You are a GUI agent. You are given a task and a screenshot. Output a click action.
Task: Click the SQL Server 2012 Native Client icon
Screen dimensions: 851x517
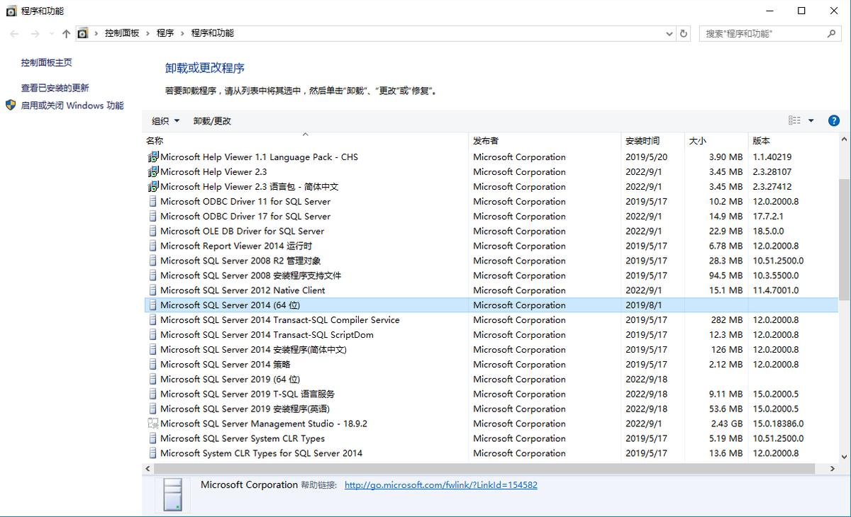[153, 291]
